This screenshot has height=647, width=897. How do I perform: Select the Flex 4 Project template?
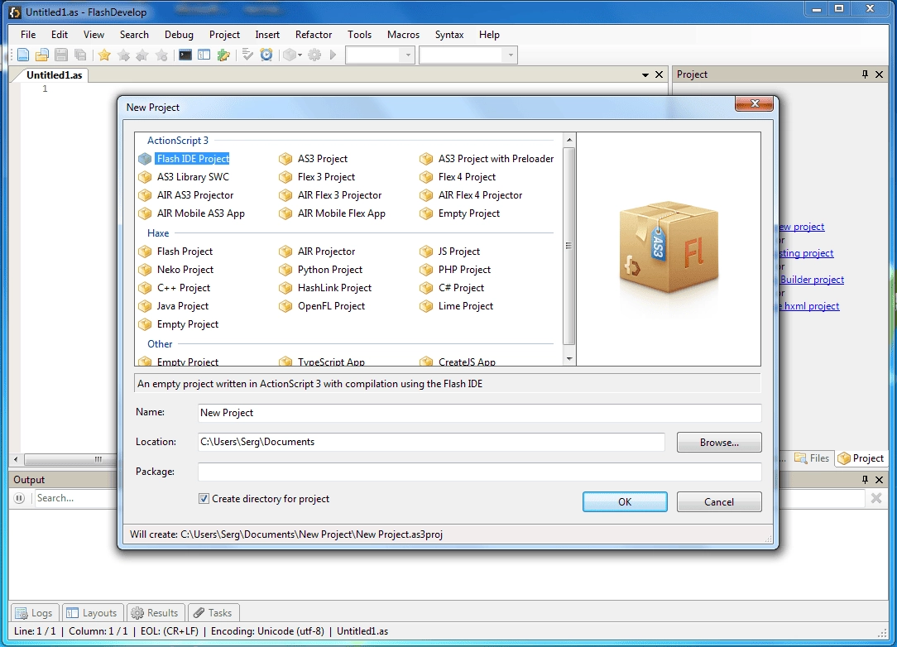(x=458, y=177)
